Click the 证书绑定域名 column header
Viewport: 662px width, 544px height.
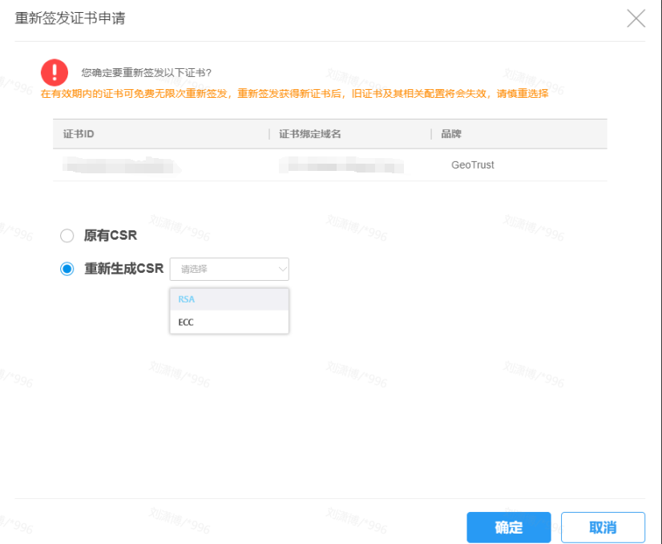[x=310, y=134]
